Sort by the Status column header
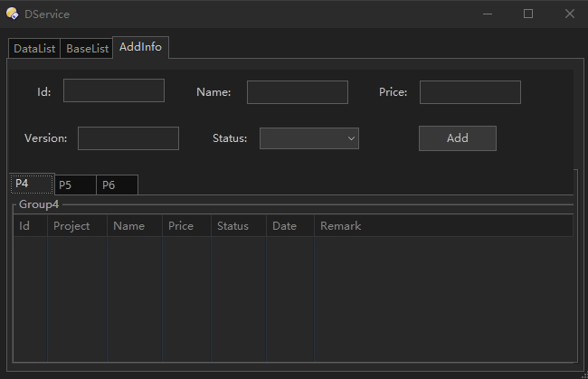The image size is (588, 379). pos(239,225)
